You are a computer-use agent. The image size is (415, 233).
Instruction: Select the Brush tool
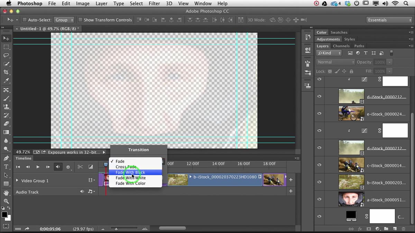coord(6,98)
